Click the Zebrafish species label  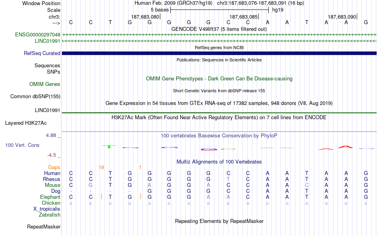50,215
